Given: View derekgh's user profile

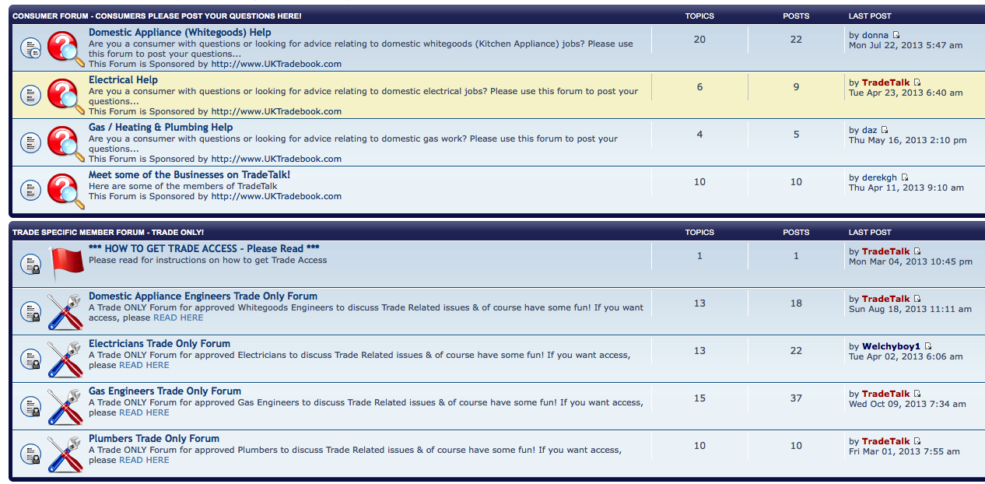Looking at the screenshot, I should point(879,177).
